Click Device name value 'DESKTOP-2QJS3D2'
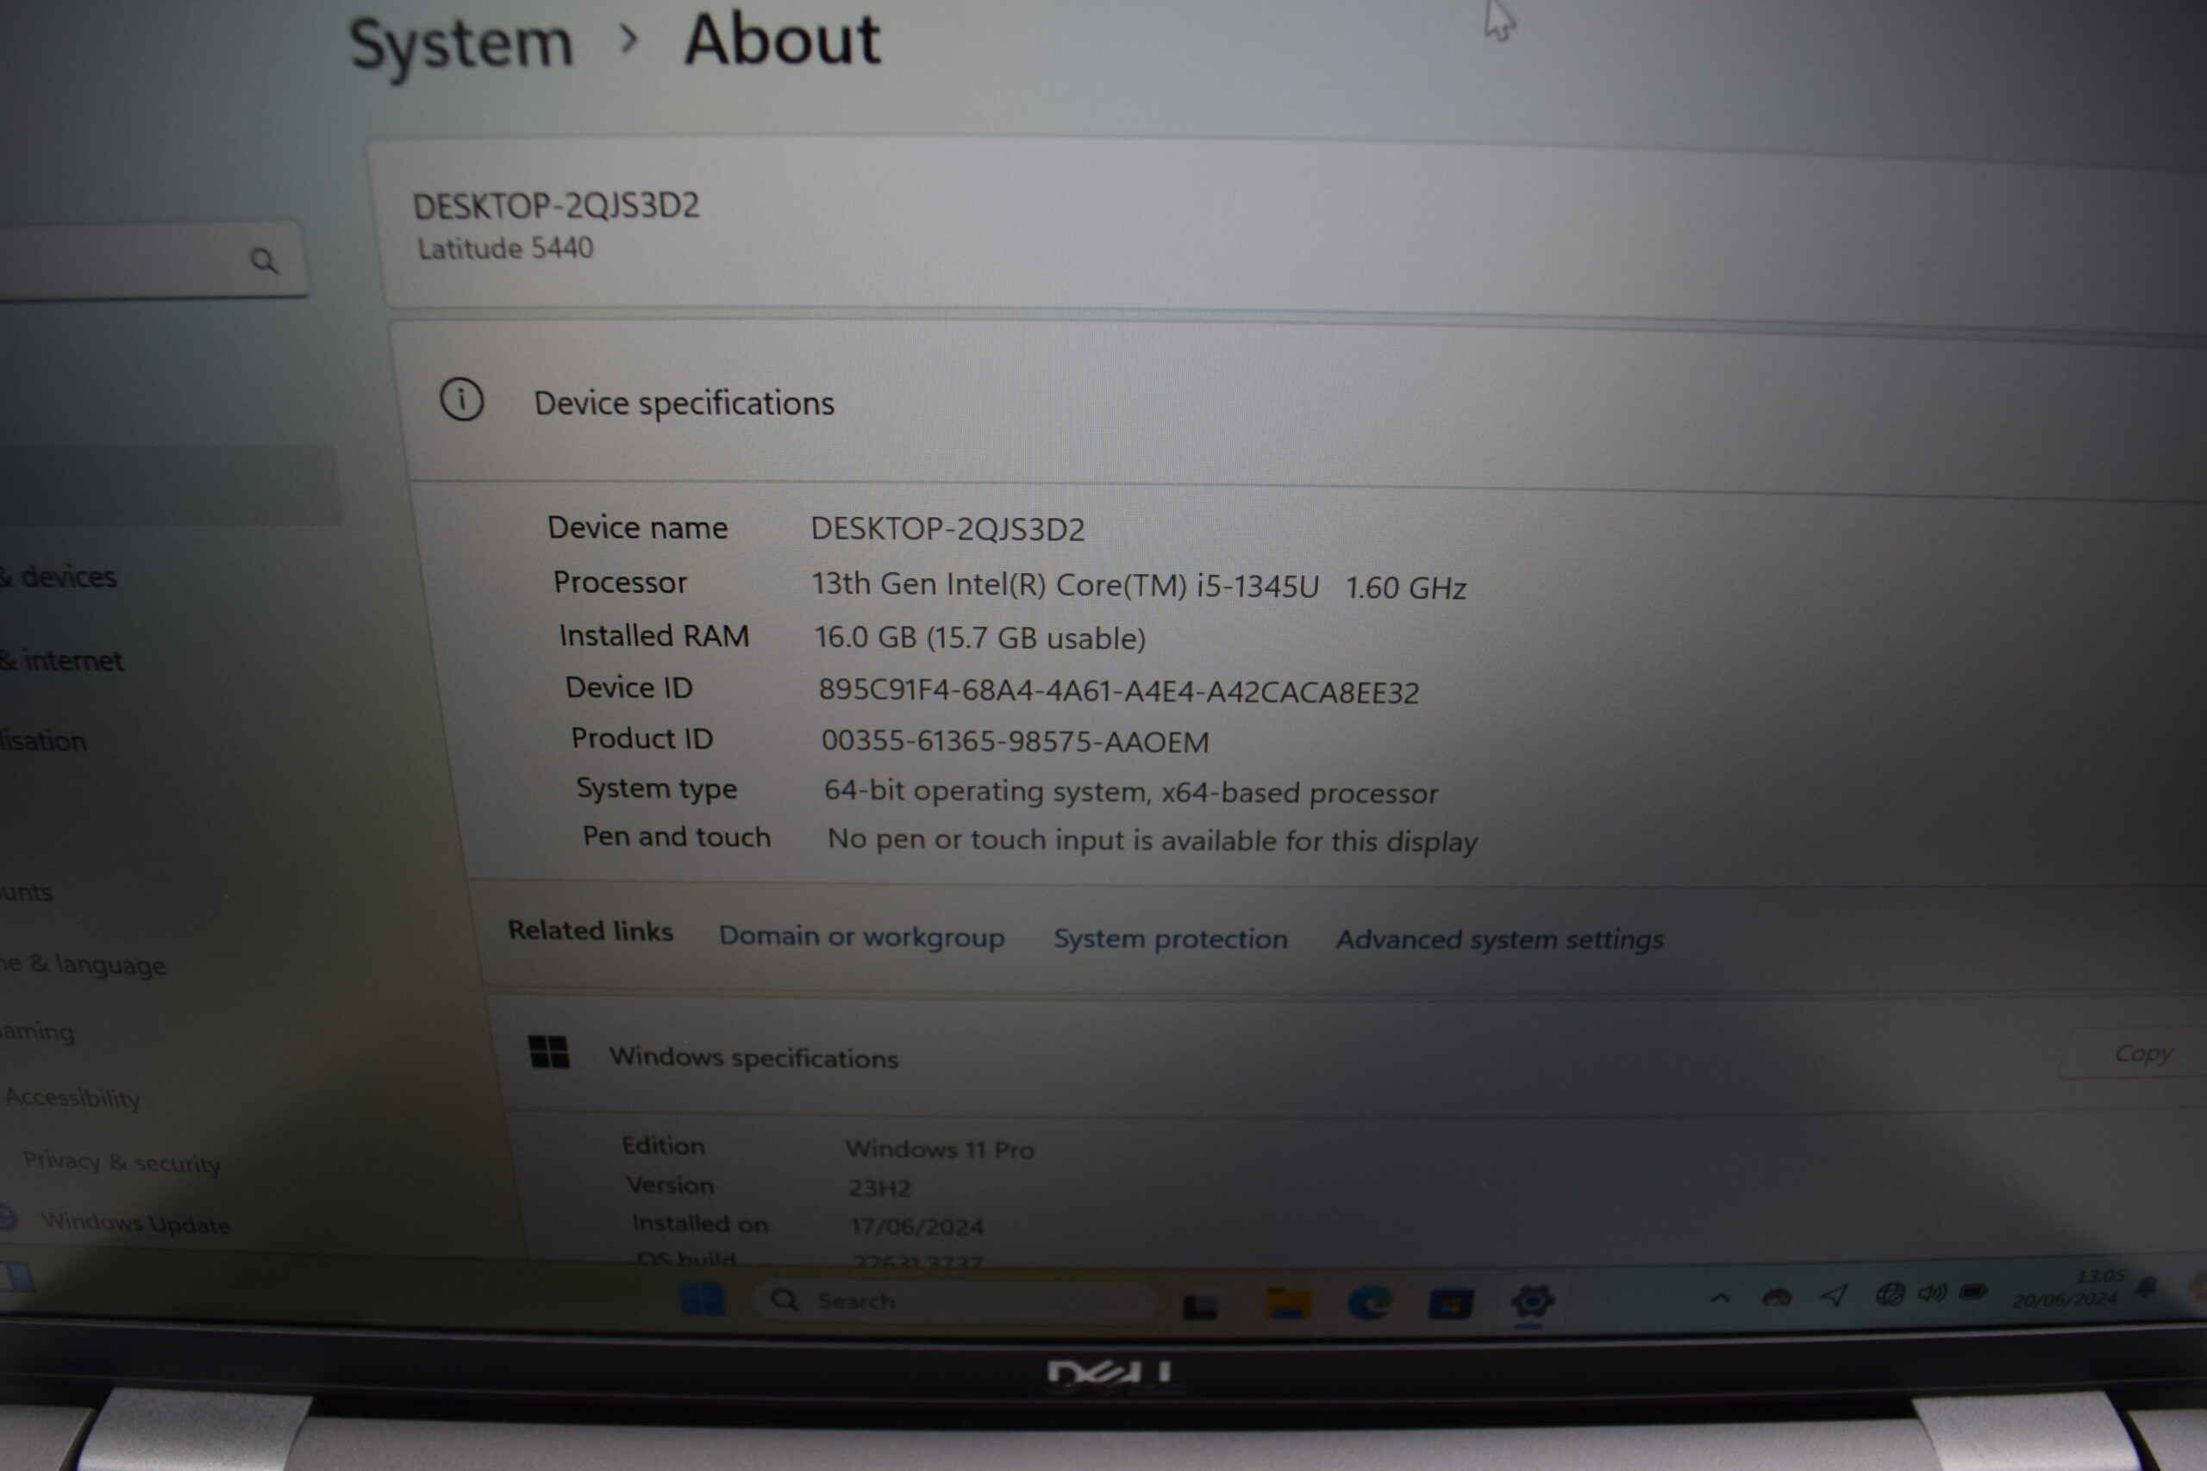This screenshot has width=2207, height=1471. tap(947, 528)
